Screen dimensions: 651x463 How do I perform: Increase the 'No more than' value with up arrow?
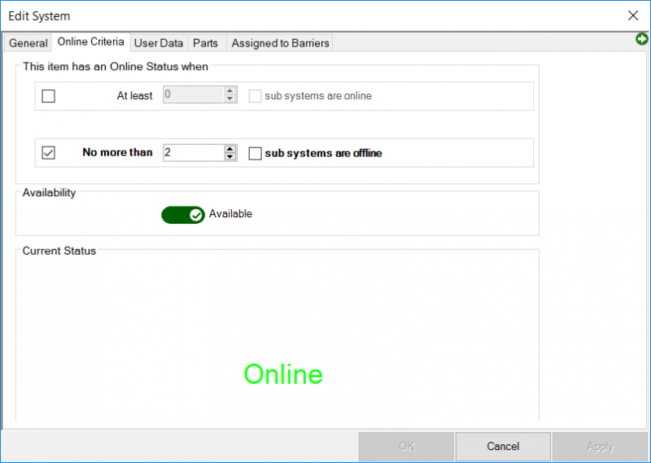click(x=230, y=148)
